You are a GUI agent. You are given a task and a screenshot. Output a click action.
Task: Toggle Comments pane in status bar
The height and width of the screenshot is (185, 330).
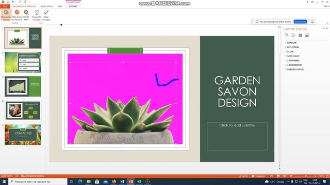pyautogui.click(x=258, y=176)
